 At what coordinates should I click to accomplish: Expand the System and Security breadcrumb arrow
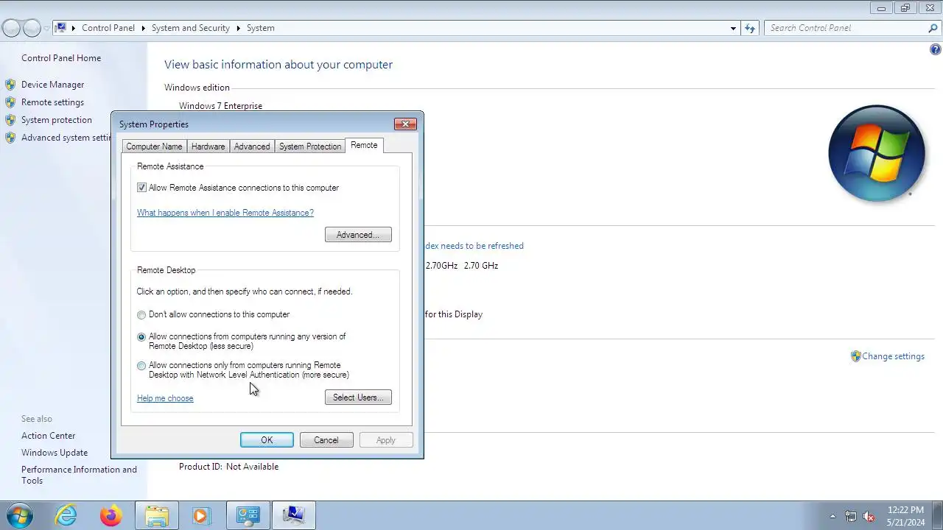tap(238, 28)
